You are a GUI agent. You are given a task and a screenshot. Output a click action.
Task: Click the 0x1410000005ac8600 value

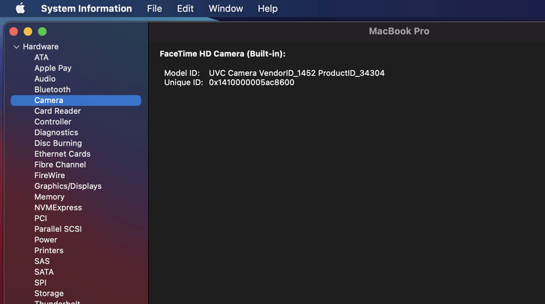tap(251, 82)
